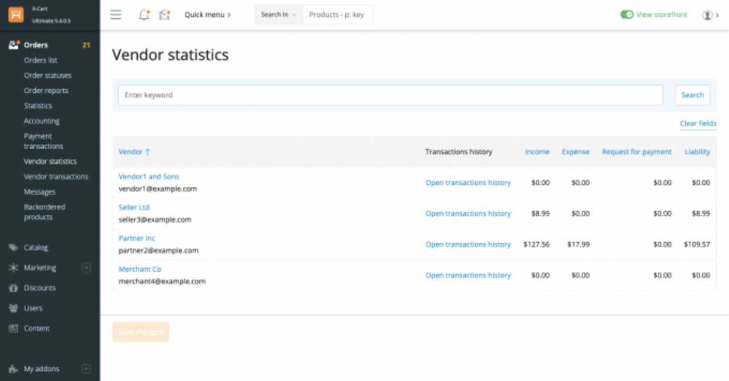
Task: Open the Orders list menu item
Action: point(41,60)
